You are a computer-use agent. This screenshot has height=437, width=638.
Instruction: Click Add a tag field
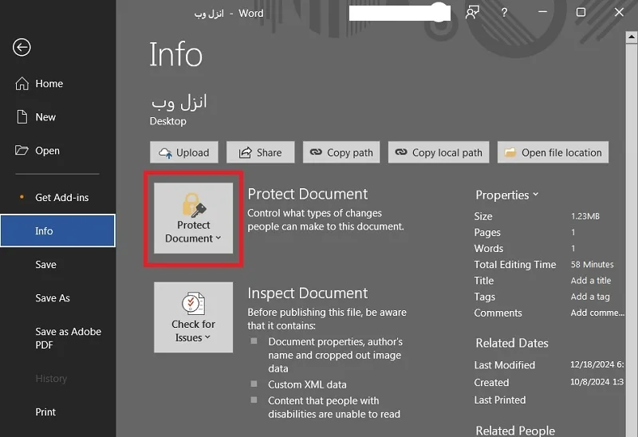pyautogui.click(x=590, y=297)
